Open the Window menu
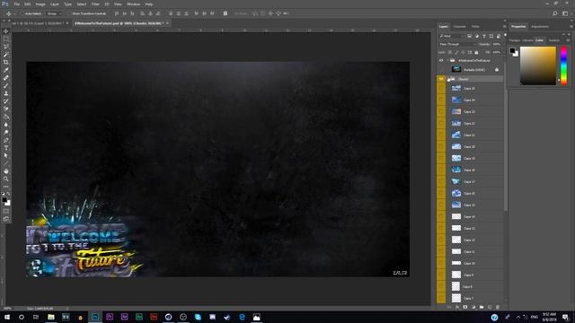This screenshot has height=323, width=575. 134,4
